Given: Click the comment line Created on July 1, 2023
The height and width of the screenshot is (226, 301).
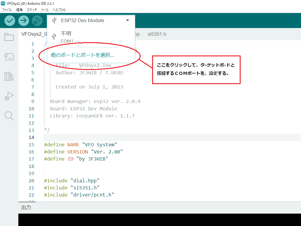Looking at the screenshot, I should [x=89, y=87].
